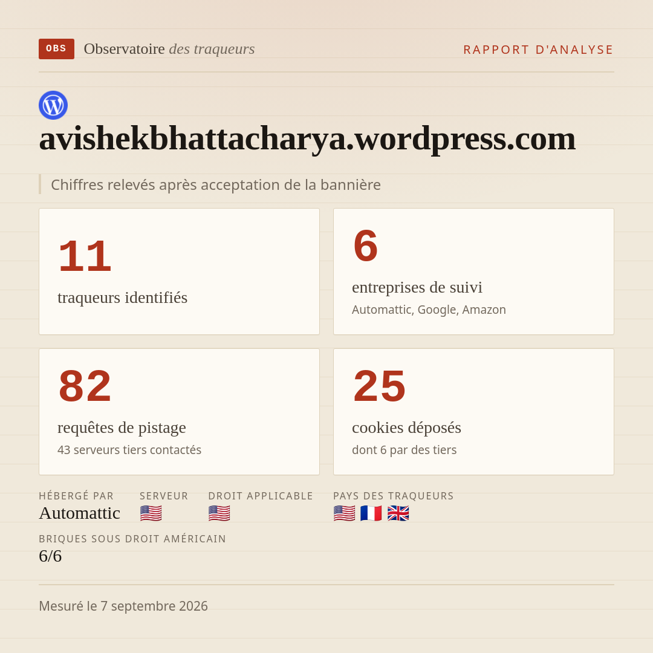Click the blue WordPress site icon
Screen dimensions: 653x653
pos(53,105)
